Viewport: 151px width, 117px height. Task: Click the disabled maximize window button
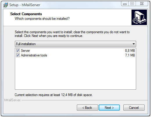132,4
